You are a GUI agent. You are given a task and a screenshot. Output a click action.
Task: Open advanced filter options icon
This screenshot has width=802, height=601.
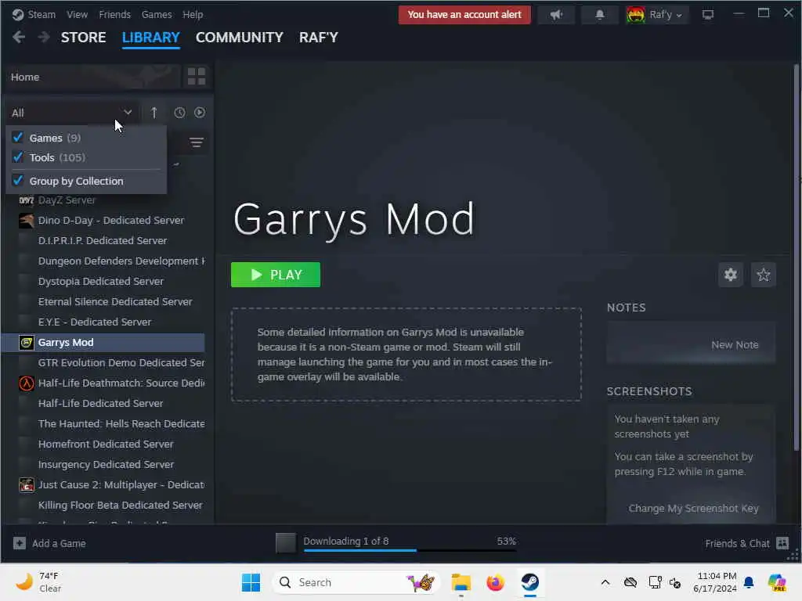[197, 142]
